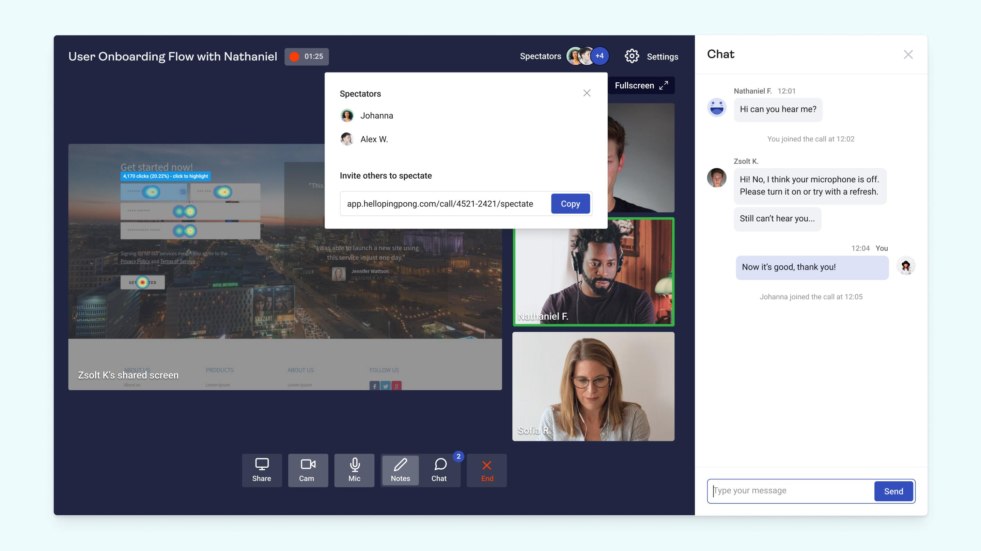This screenshot has width=981, height=551.
Task: Close the Spectators modal
Action: tap(587, 93)
